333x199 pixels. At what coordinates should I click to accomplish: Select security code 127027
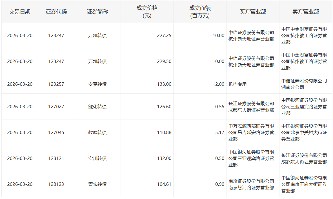tap(56, 107)
